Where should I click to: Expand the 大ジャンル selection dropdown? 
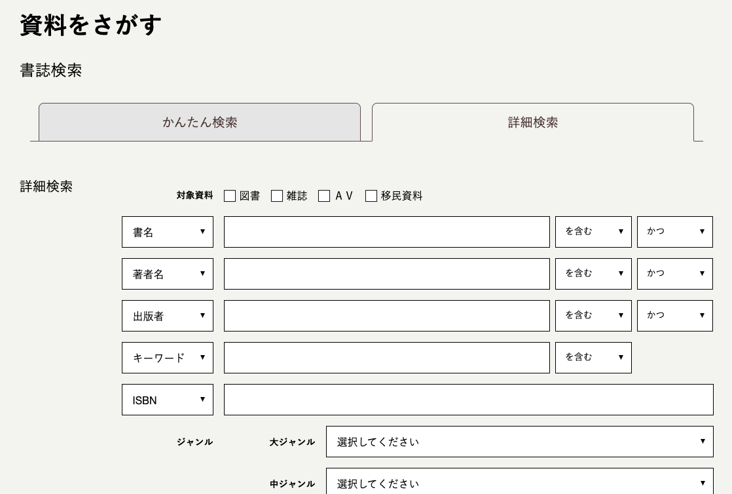[520, 442]
